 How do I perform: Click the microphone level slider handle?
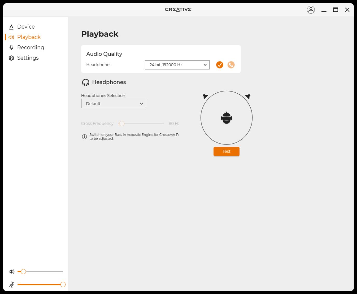click(x=63, y=285)
